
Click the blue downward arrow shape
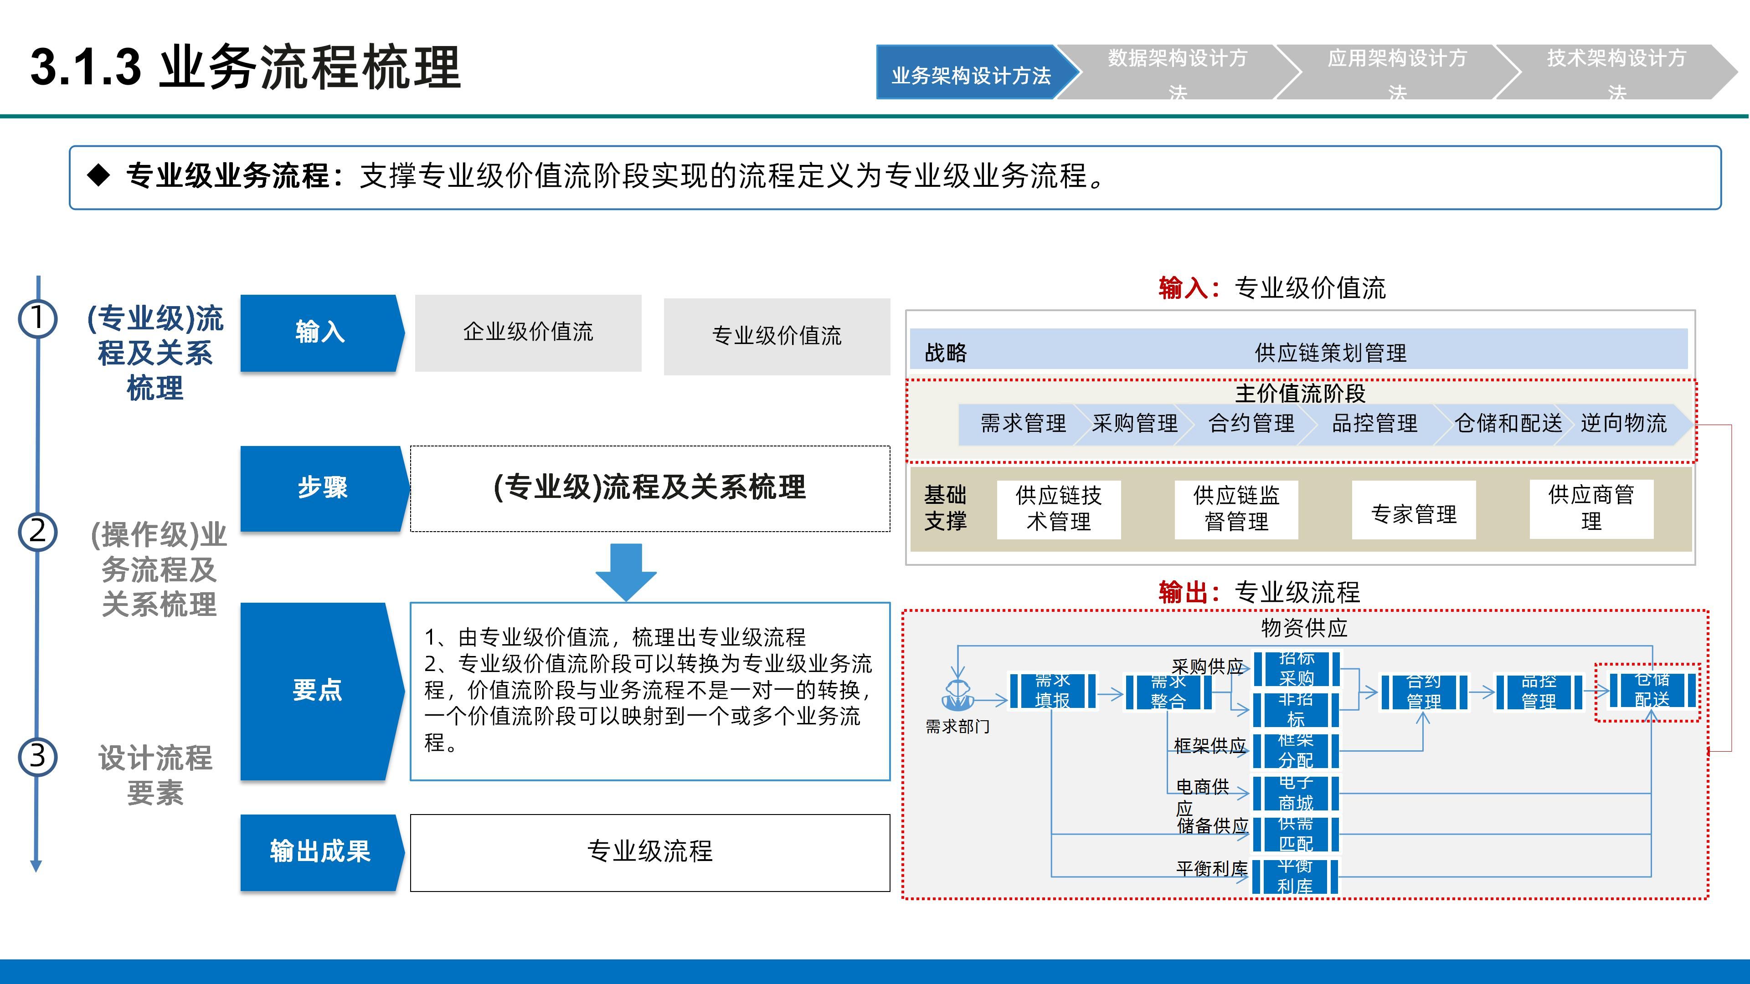click(626, 572)
